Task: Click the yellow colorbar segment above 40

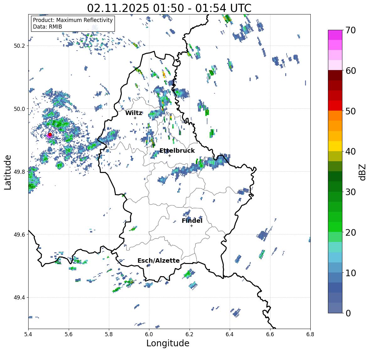Action: 335,146
